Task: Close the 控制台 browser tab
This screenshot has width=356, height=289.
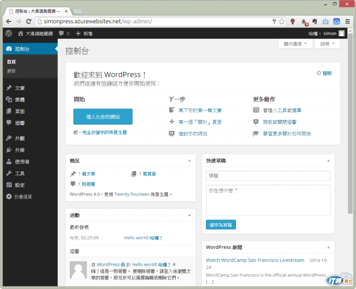Action: click(x=66, y=11)
